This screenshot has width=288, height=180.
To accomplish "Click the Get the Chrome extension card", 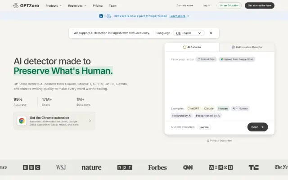I will coord(54,121).
